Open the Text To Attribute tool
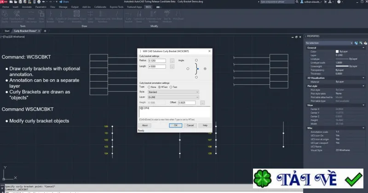368x193 pixels. click(167, 17)
